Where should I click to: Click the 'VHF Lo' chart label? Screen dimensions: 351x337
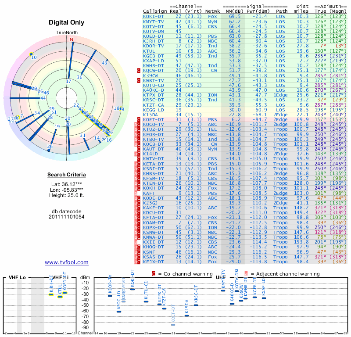(x=17, y=277)
